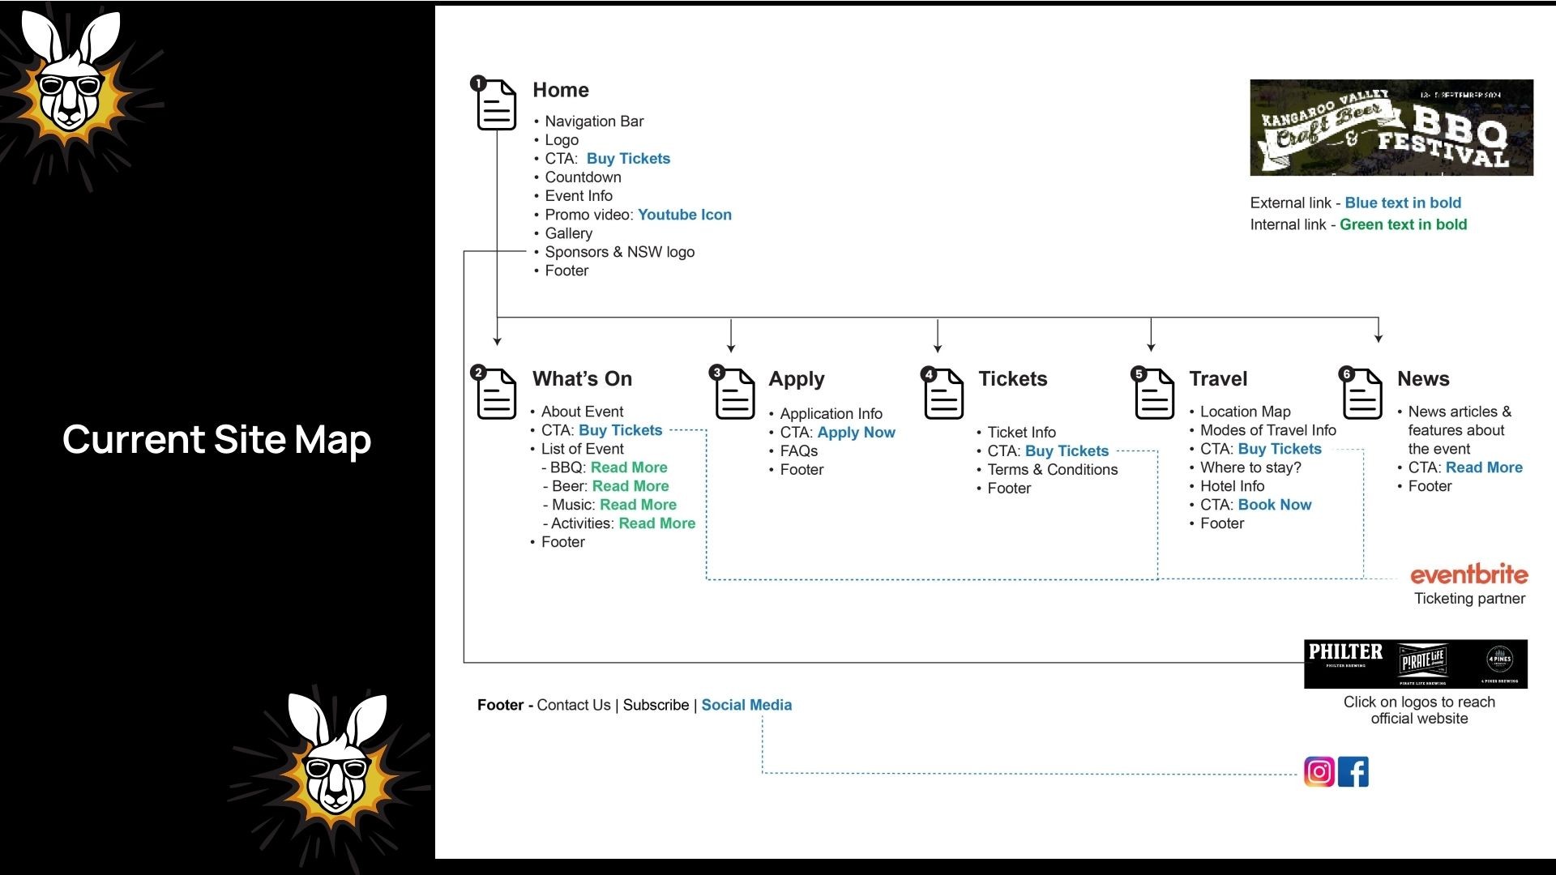
Task: Click Read More next to BBQ
Action: click(x=629, y=467)
